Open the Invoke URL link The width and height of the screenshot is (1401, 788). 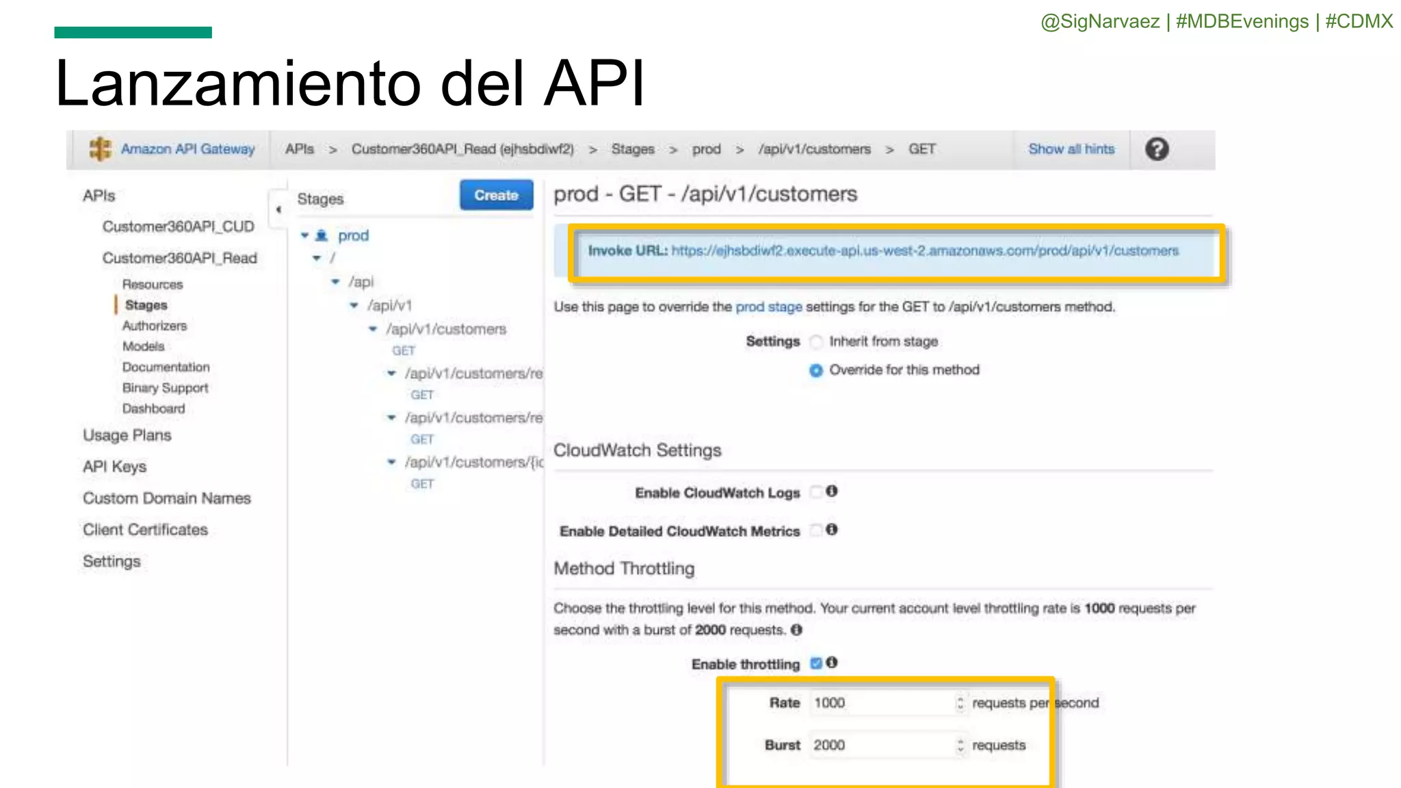coord(924,251)
